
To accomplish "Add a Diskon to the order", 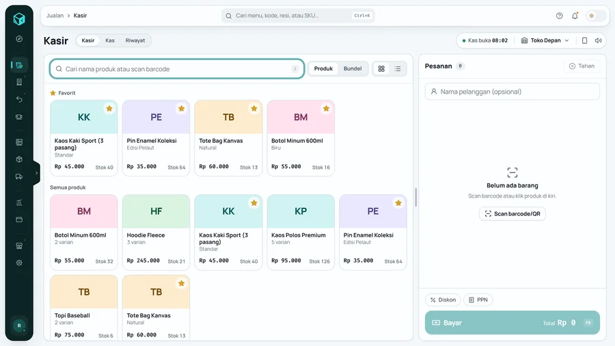I will click(443, 300).
